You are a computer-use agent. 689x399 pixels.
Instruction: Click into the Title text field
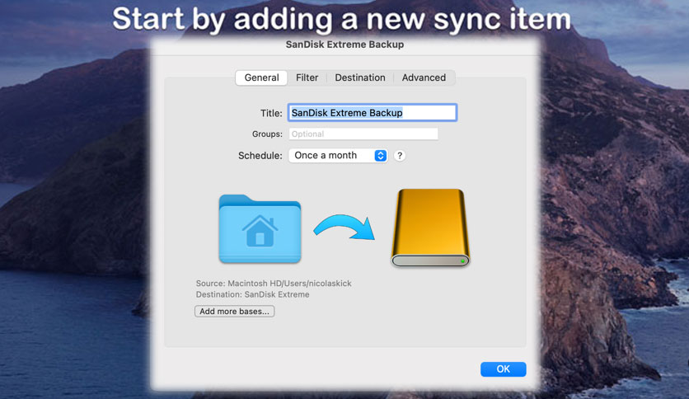[373, 112]
